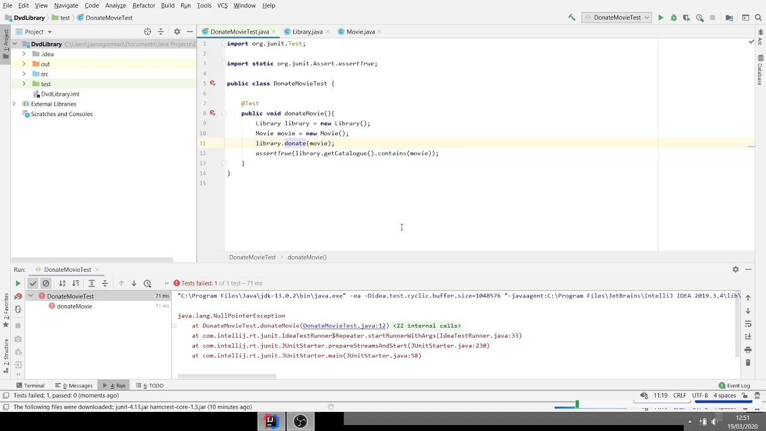Jump to the next failed test arrow
Screen dimensions: 766x431
[x=134, y=283]
